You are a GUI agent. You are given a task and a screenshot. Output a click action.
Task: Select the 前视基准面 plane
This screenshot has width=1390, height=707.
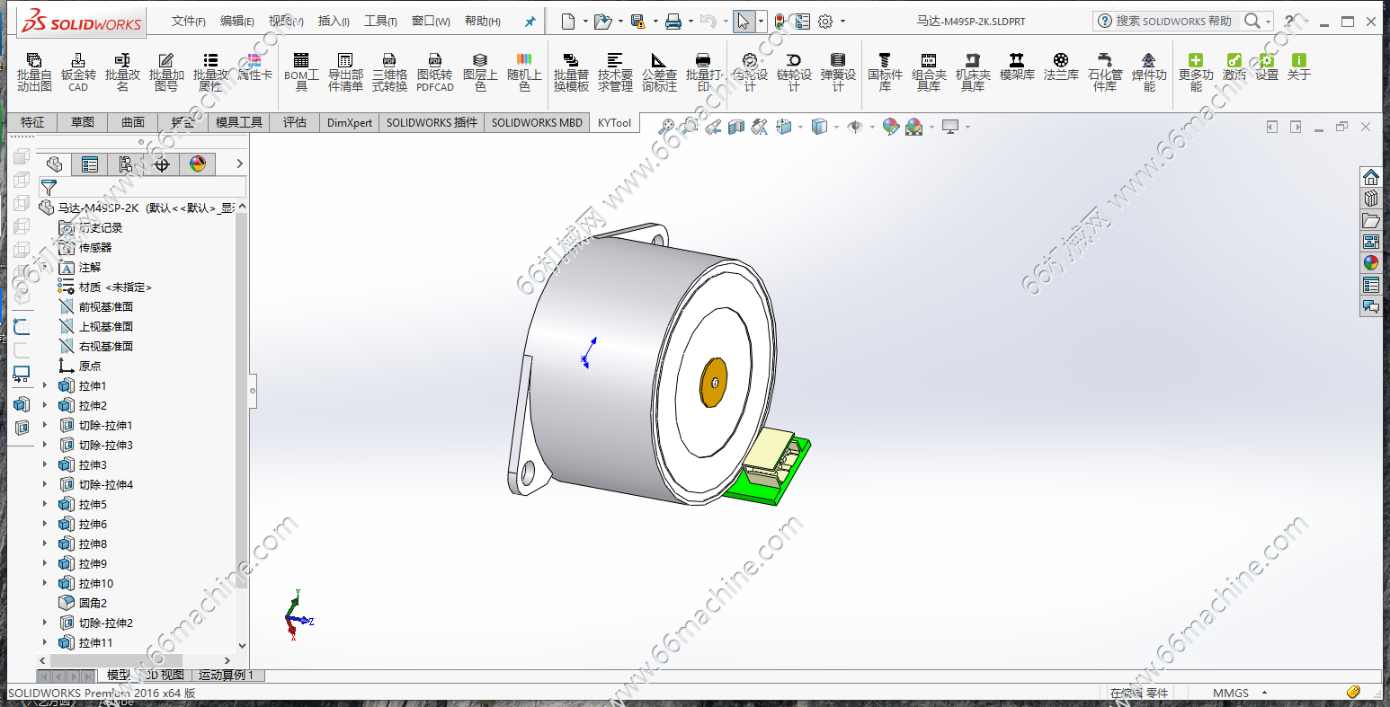pyautogui.click(x=105, y=306)
